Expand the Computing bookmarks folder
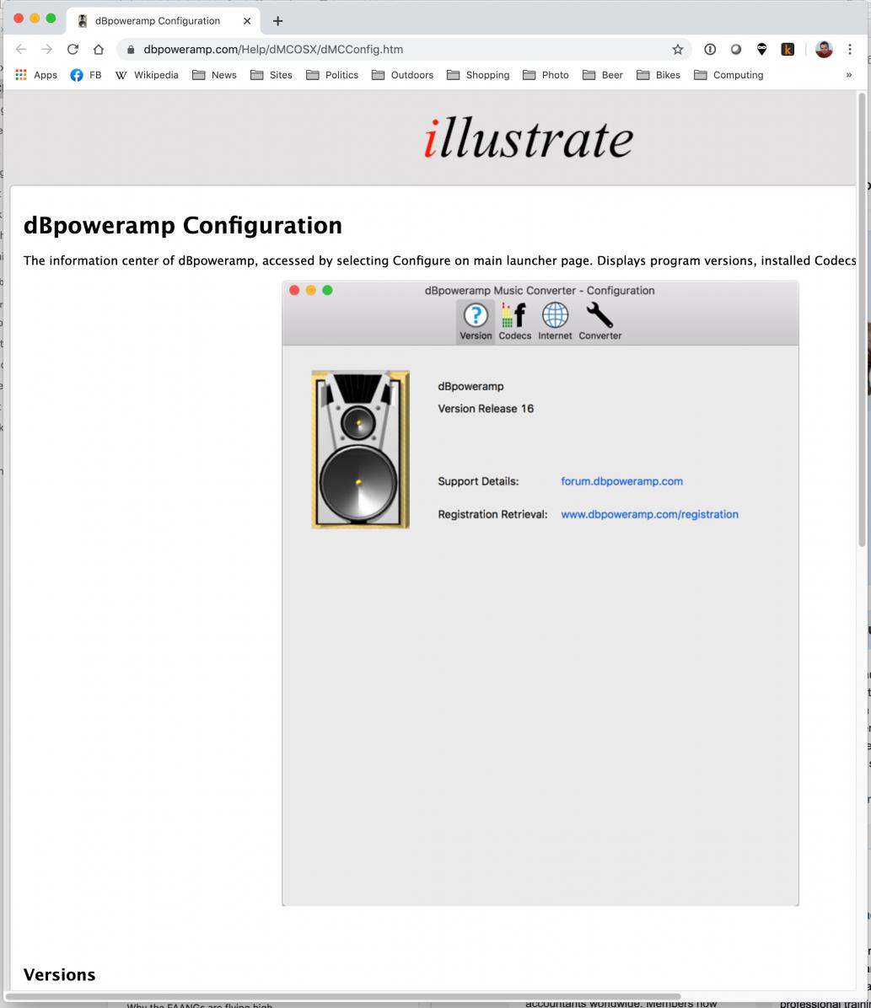 click(x=729, y=75)
